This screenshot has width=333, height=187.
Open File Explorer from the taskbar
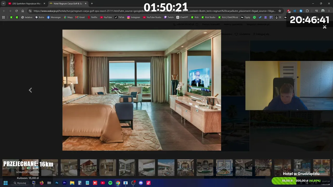72,183
